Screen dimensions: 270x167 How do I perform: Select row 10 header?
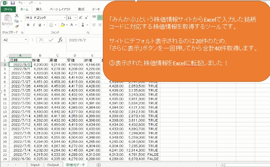pos(5,99)
